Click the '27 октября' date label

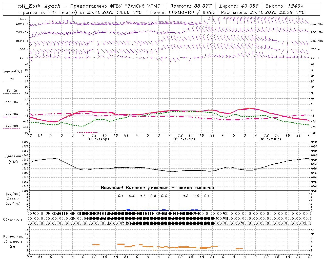185,139
